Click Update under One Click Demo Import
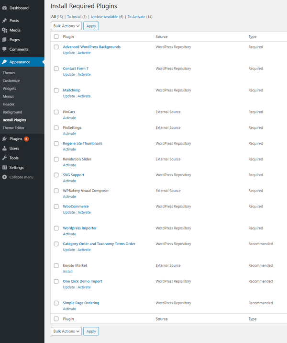Screen dimensions: 287x343 coord(69,287)
